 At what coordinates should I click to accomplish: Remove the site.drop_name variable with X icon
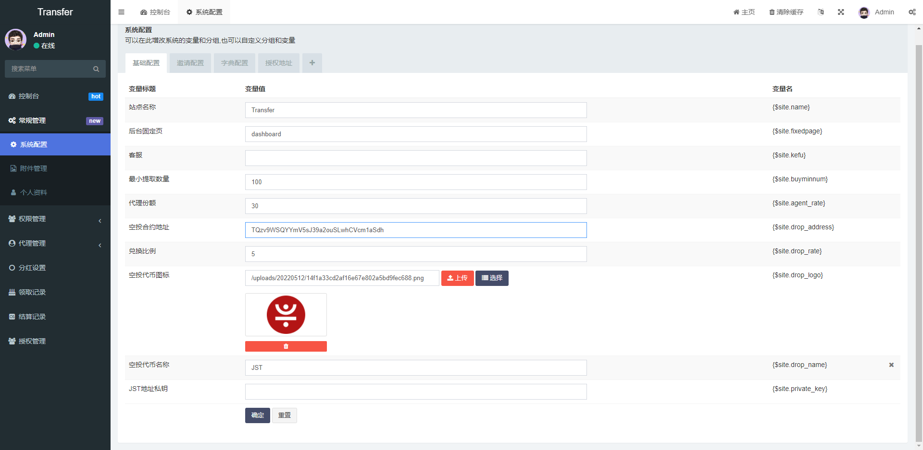point(891,365)
